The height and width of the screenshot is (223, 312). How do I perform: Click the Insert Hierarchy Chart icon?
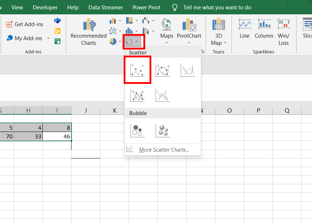tap(129, 20)
